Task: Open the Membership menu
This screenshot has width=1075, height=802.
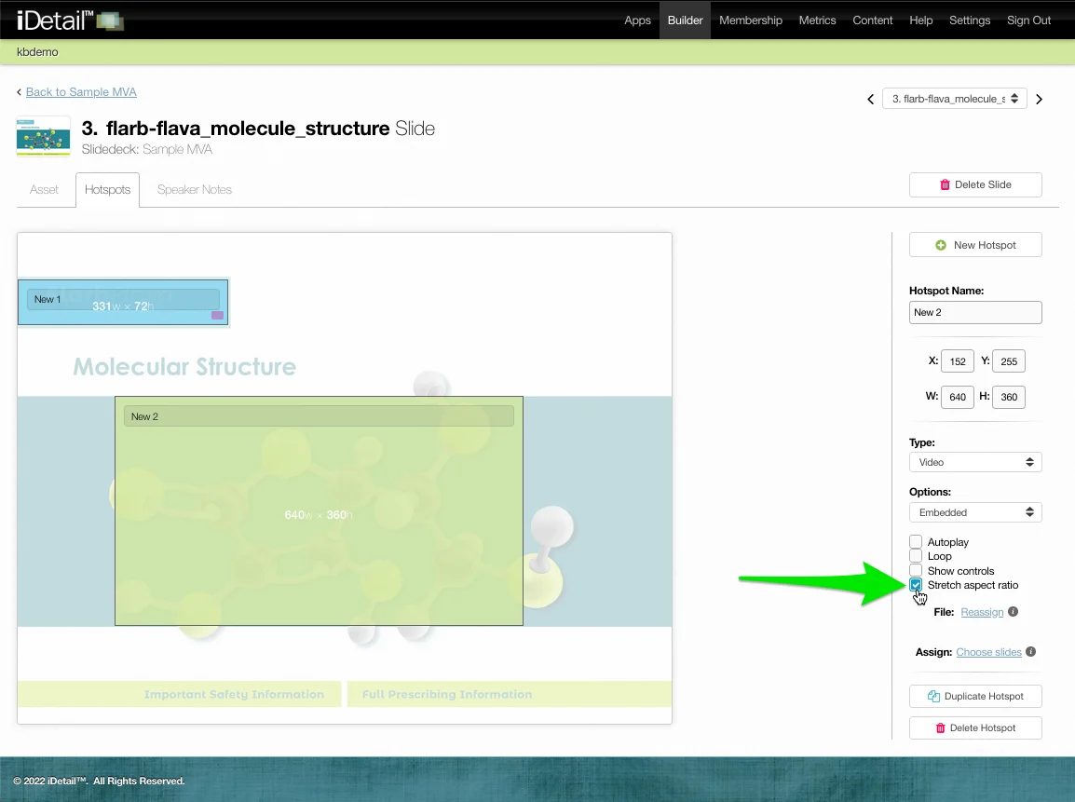Action: click(x=751, y=20)
